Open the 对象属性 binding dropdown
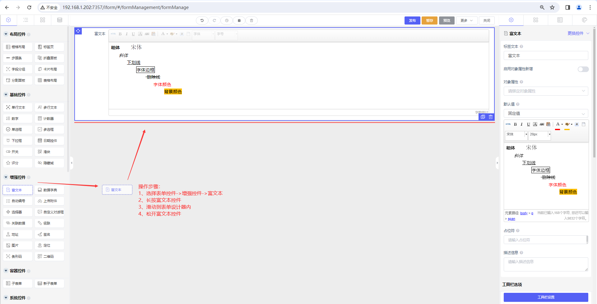The width and height of the screenshot is (597, 304). click(546, 91)
